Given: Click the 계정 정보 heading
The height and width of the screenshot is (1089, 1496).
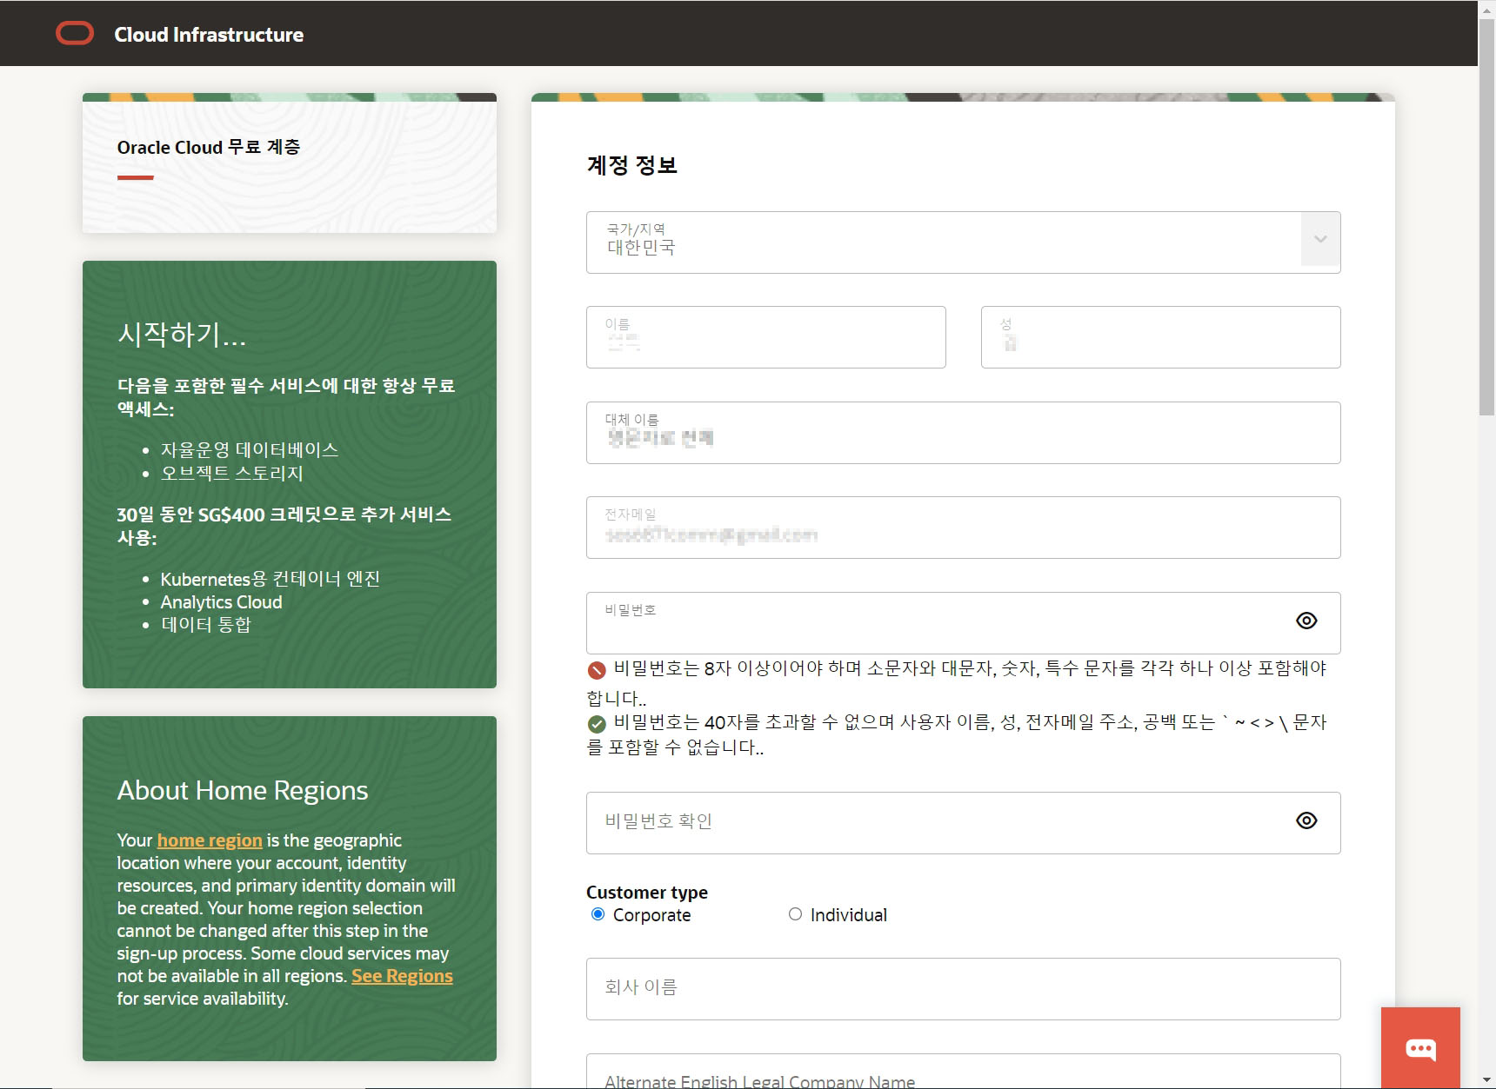Looking at the screenshot, I should click(632, 165).
